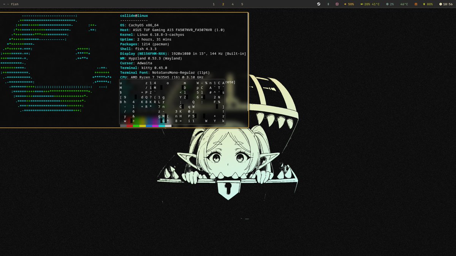Screen dimensions: 456x256
Task: Click the Packages 1214 (pacman) line
Action: (145, 44)
